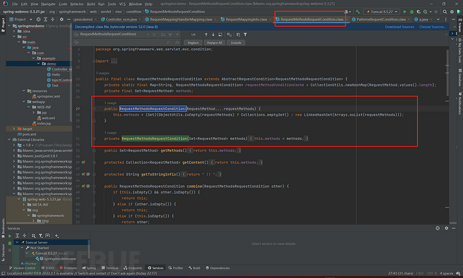Run the Tomcat 8.5.27 configuration
Viewport: 463px width, 278px height.
tap(405, 12)
